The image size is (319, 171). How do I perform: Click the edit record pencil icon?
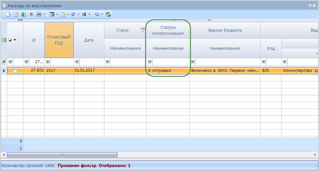coord(15,14)
